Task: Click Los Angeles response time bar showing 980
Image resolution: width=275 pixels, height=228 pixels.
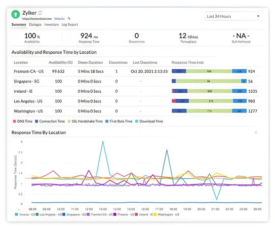Action: [209, 101]
